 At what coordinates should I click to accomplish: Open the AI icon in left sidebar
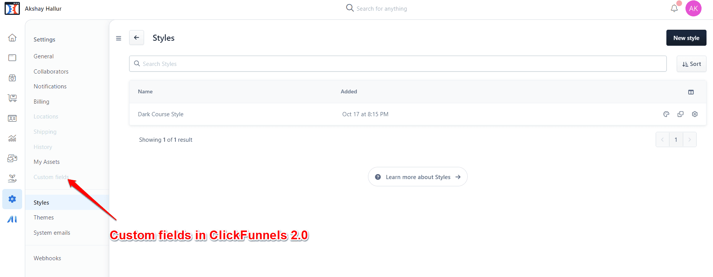12,219
